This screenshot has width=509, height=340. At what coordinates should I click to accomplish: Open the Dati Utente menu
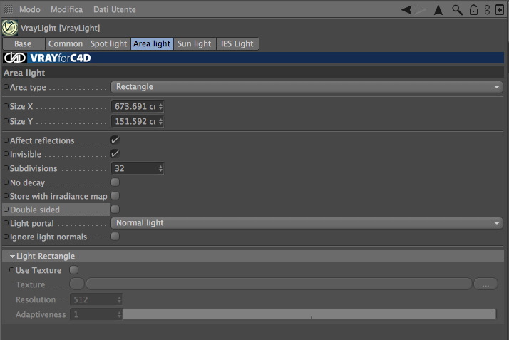coord(115,9)
